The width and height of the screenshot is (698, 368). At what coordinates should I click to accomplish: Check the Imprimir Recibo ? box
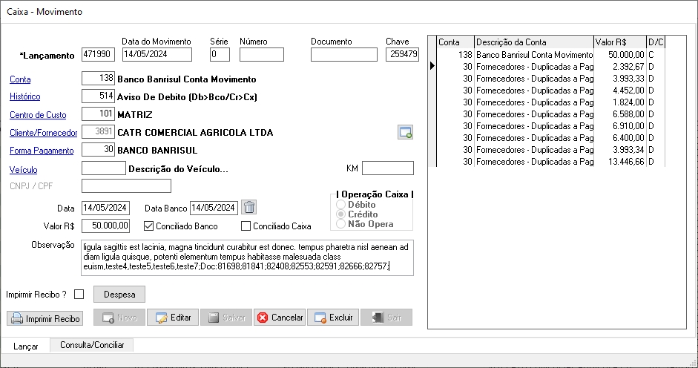coord(79,295)
